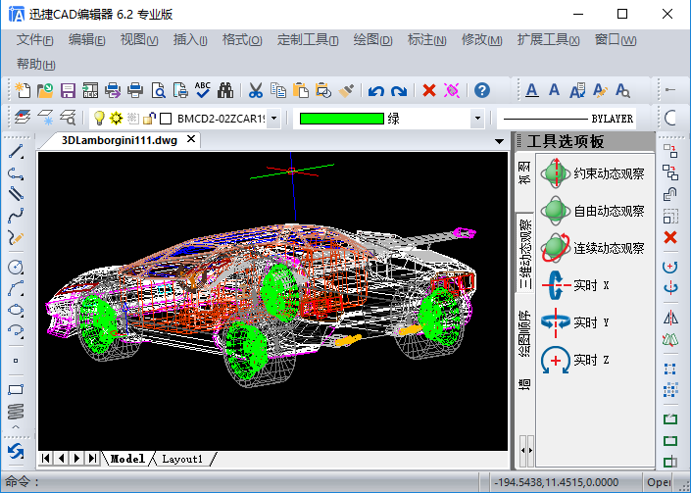This screenshot has width=691, height=493.
Task: Click the Copy icon
Action: point(278,90)
